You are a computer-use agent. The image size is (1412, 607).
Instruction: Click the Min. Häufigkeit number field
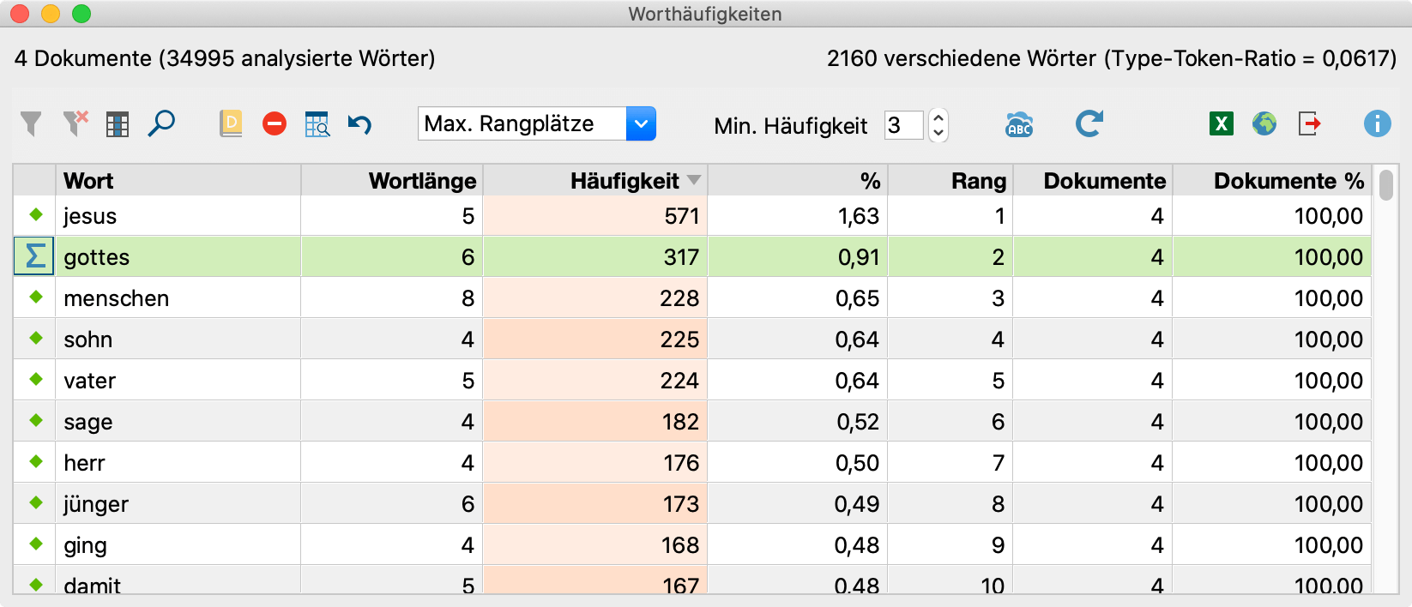coord(903,125)
